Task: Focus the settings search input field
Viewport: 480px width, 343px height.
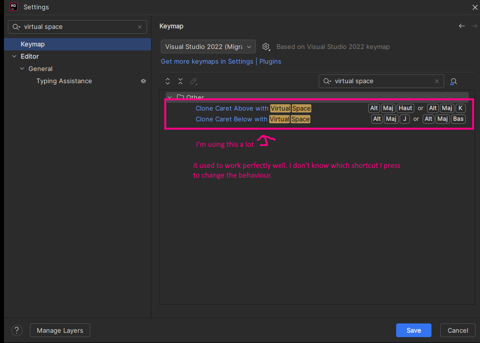Action: [77, 27]
